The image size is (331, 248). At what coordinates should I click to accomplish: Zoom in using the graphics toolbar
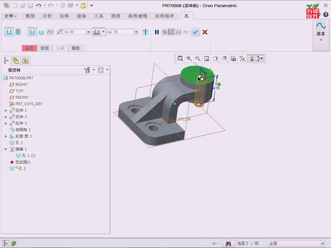click(189, 59)
